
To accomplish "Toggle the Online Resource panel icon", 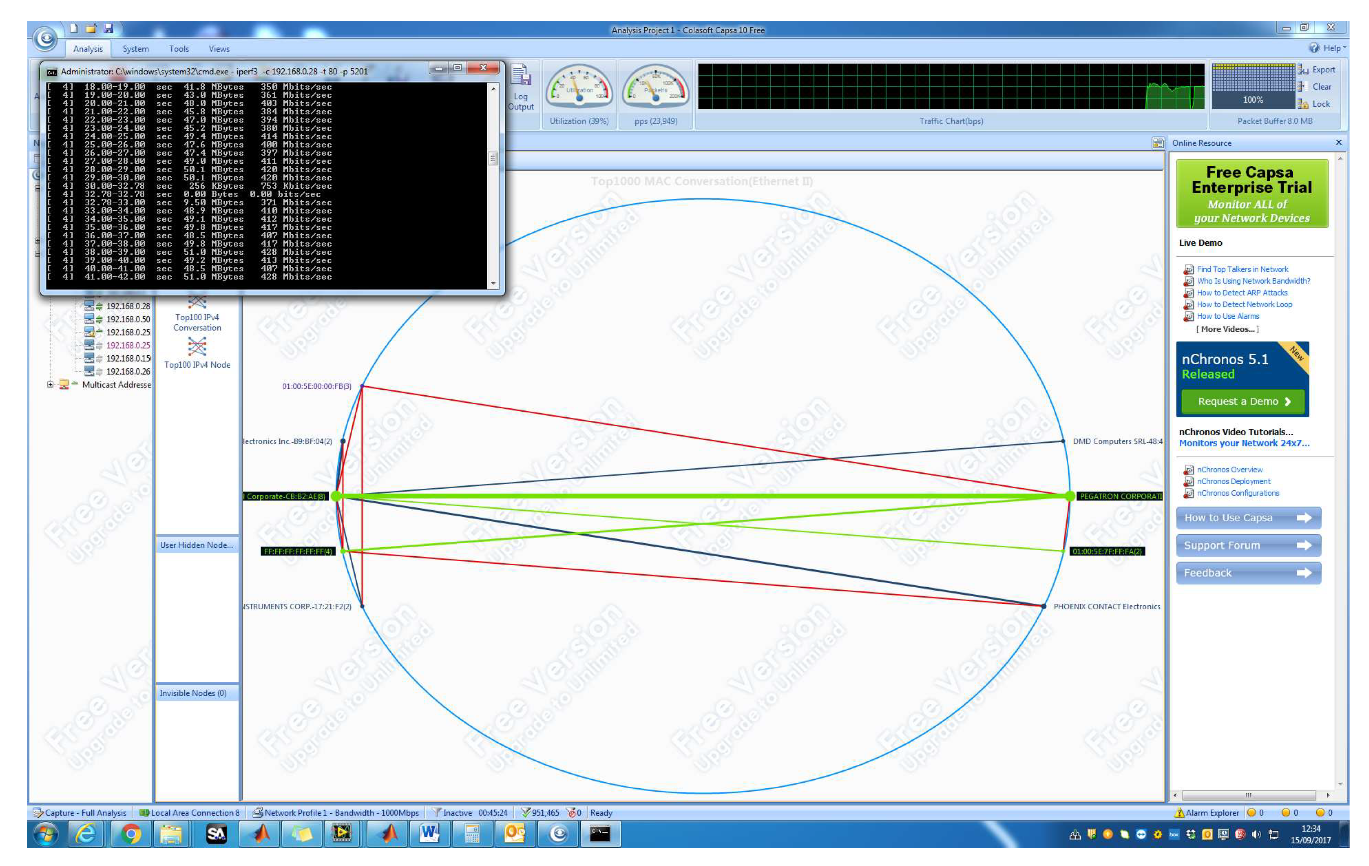I will (x=1157, y=143).
